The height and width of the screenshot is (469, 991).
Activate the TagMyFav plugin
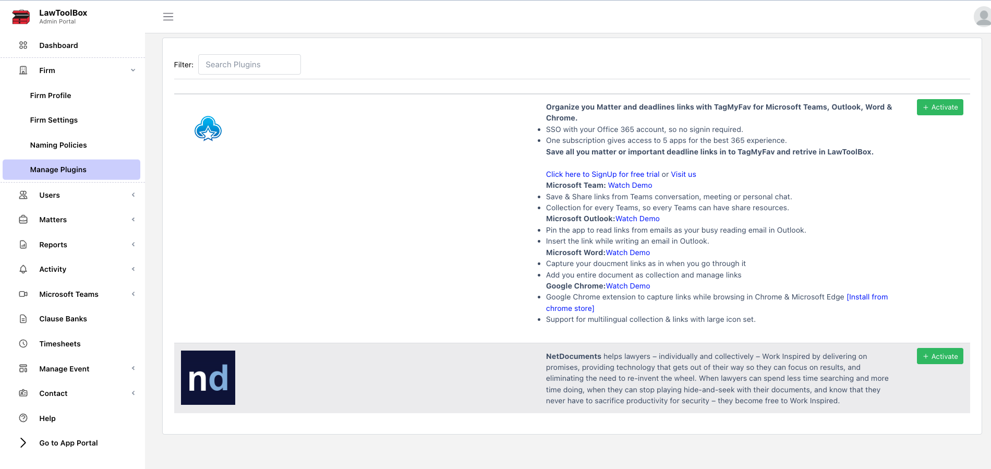coord(940,107)
